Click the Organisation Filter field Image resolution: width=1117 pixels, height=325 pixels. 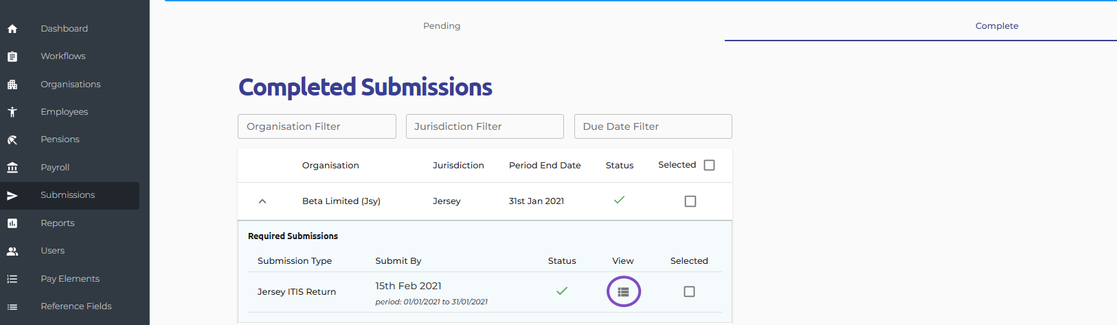317,126
